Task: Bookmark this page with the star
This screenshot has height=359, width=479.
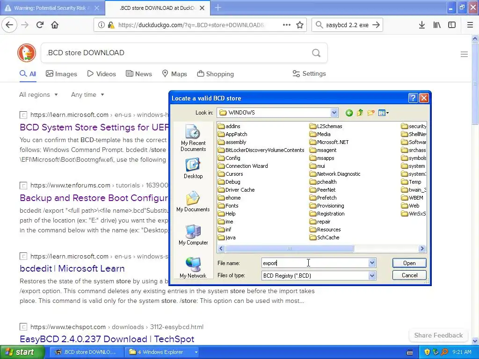Action: tap(300, 25)
